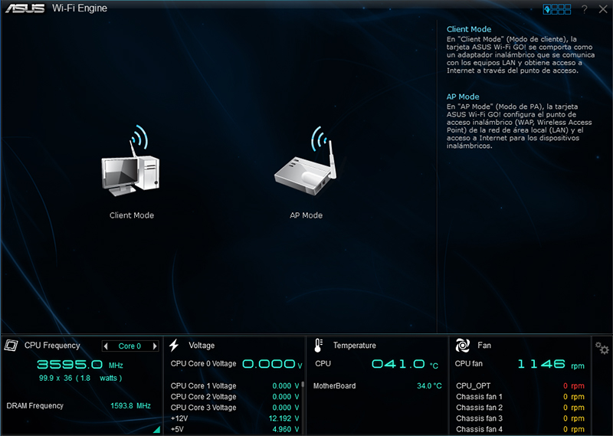Open monitor settings gear icon

click(x=602, y=348)
